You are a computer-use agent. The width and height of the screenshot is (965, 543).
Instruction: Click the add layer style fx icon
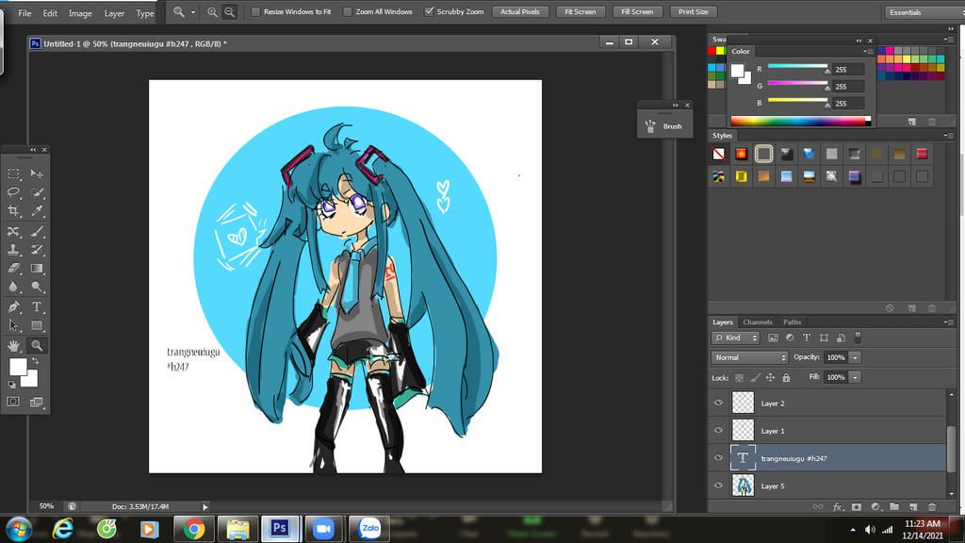(x=837, y=506)
